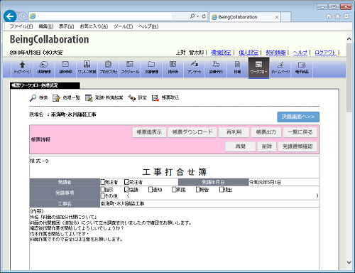Open the browser favorites star
The width and height of the screenshot is (355, 273).
pos(337,16)
